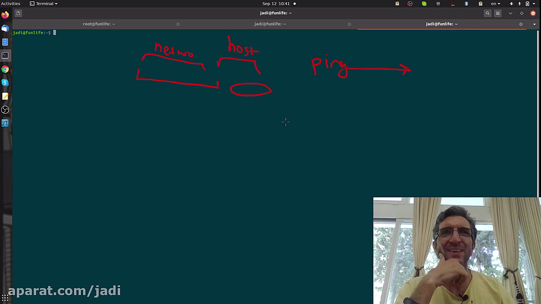Open the terminal search icon

pos(487,13)
